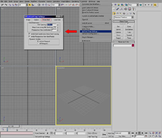
Task: Activate the Select Object arrow tool
Action: (x=30, y=5)
